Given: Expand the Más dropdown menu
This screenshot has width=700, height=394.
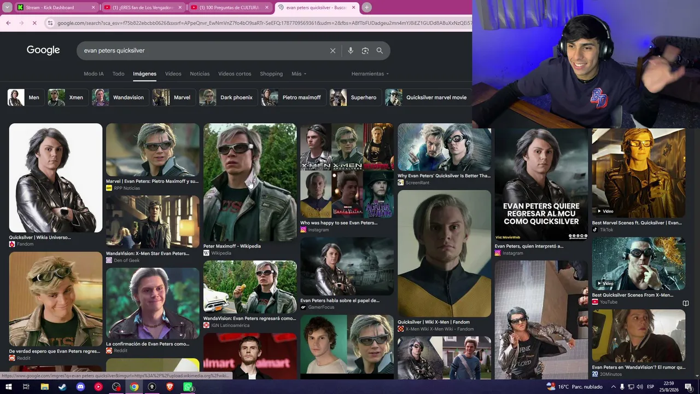Looking at the screenshot, I should (299, 74).
